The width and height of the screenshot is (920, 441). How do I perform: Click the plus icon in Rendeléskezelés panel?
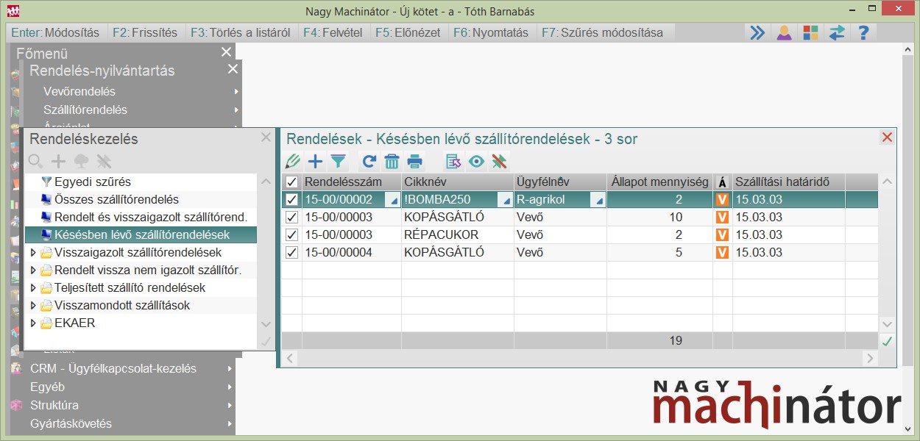(58, 161)
